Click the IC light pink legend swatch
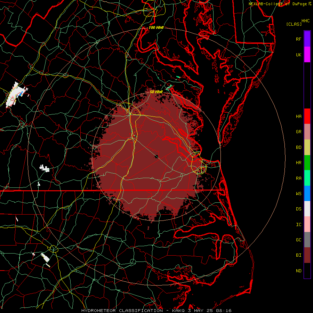Viewport: 313px width, 313px height. pyautogui.click(x=307, y=224)
